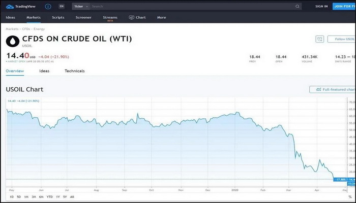This screenshot has width=356, height=203.
Task: Toggle the percent scale button
Action: [x=350, y=196]
